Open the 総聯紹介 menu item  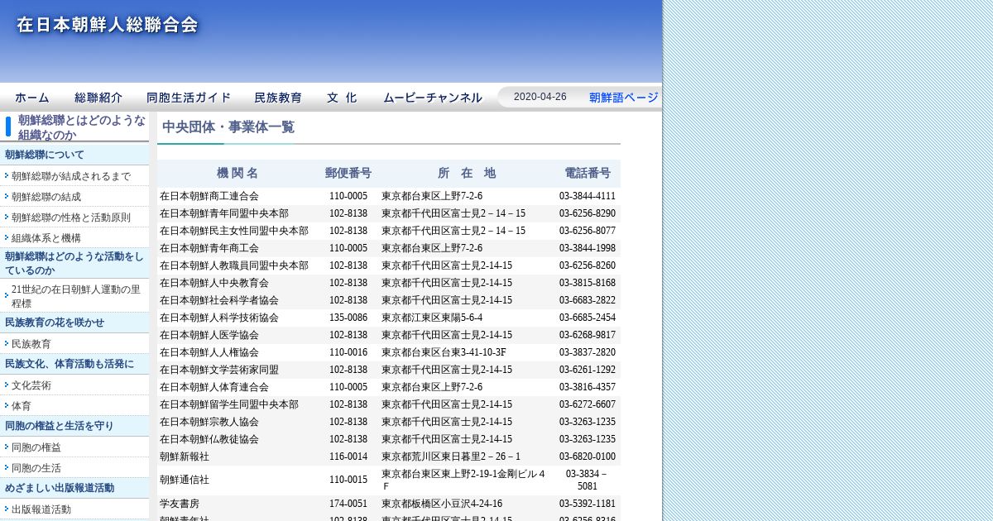(x=98, y=98)
